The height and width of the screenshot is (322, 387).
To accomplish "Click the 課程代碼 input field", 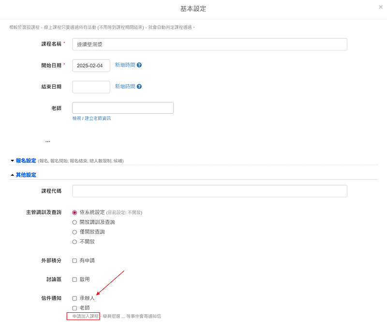I will coord(209,191).
